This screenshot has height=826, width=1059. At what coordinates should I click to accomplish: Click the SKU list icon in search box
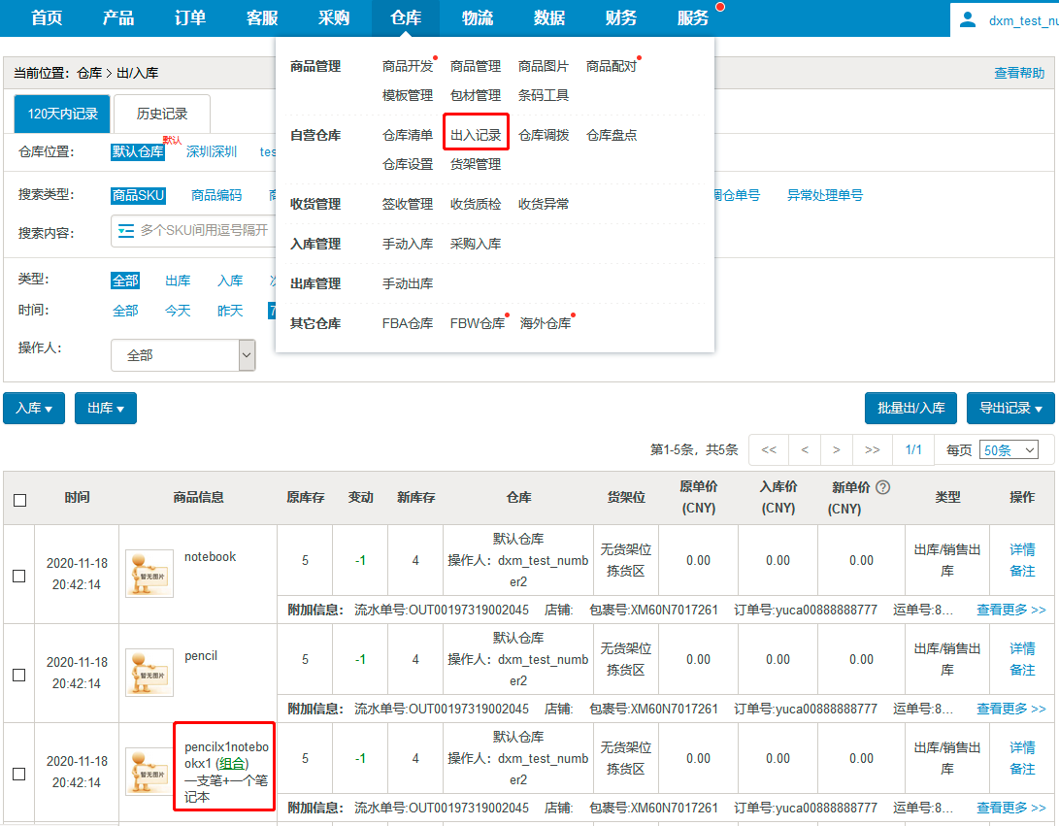[x=124, y=230]
